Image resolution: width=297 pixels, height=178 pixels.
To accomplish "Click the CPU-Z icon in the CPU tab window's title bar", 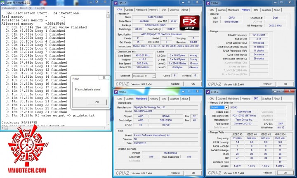I will coord(116,3).
